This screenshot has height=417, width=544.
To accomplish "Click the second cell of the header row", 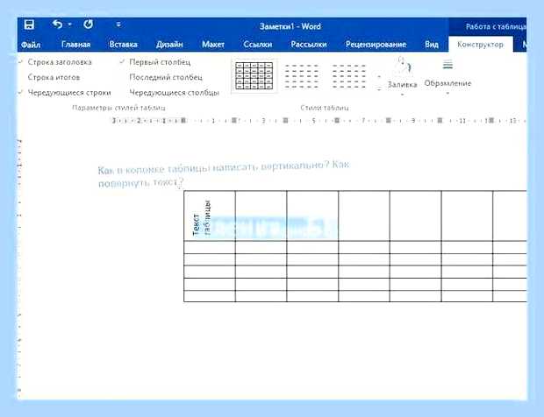I will point(261,216).
